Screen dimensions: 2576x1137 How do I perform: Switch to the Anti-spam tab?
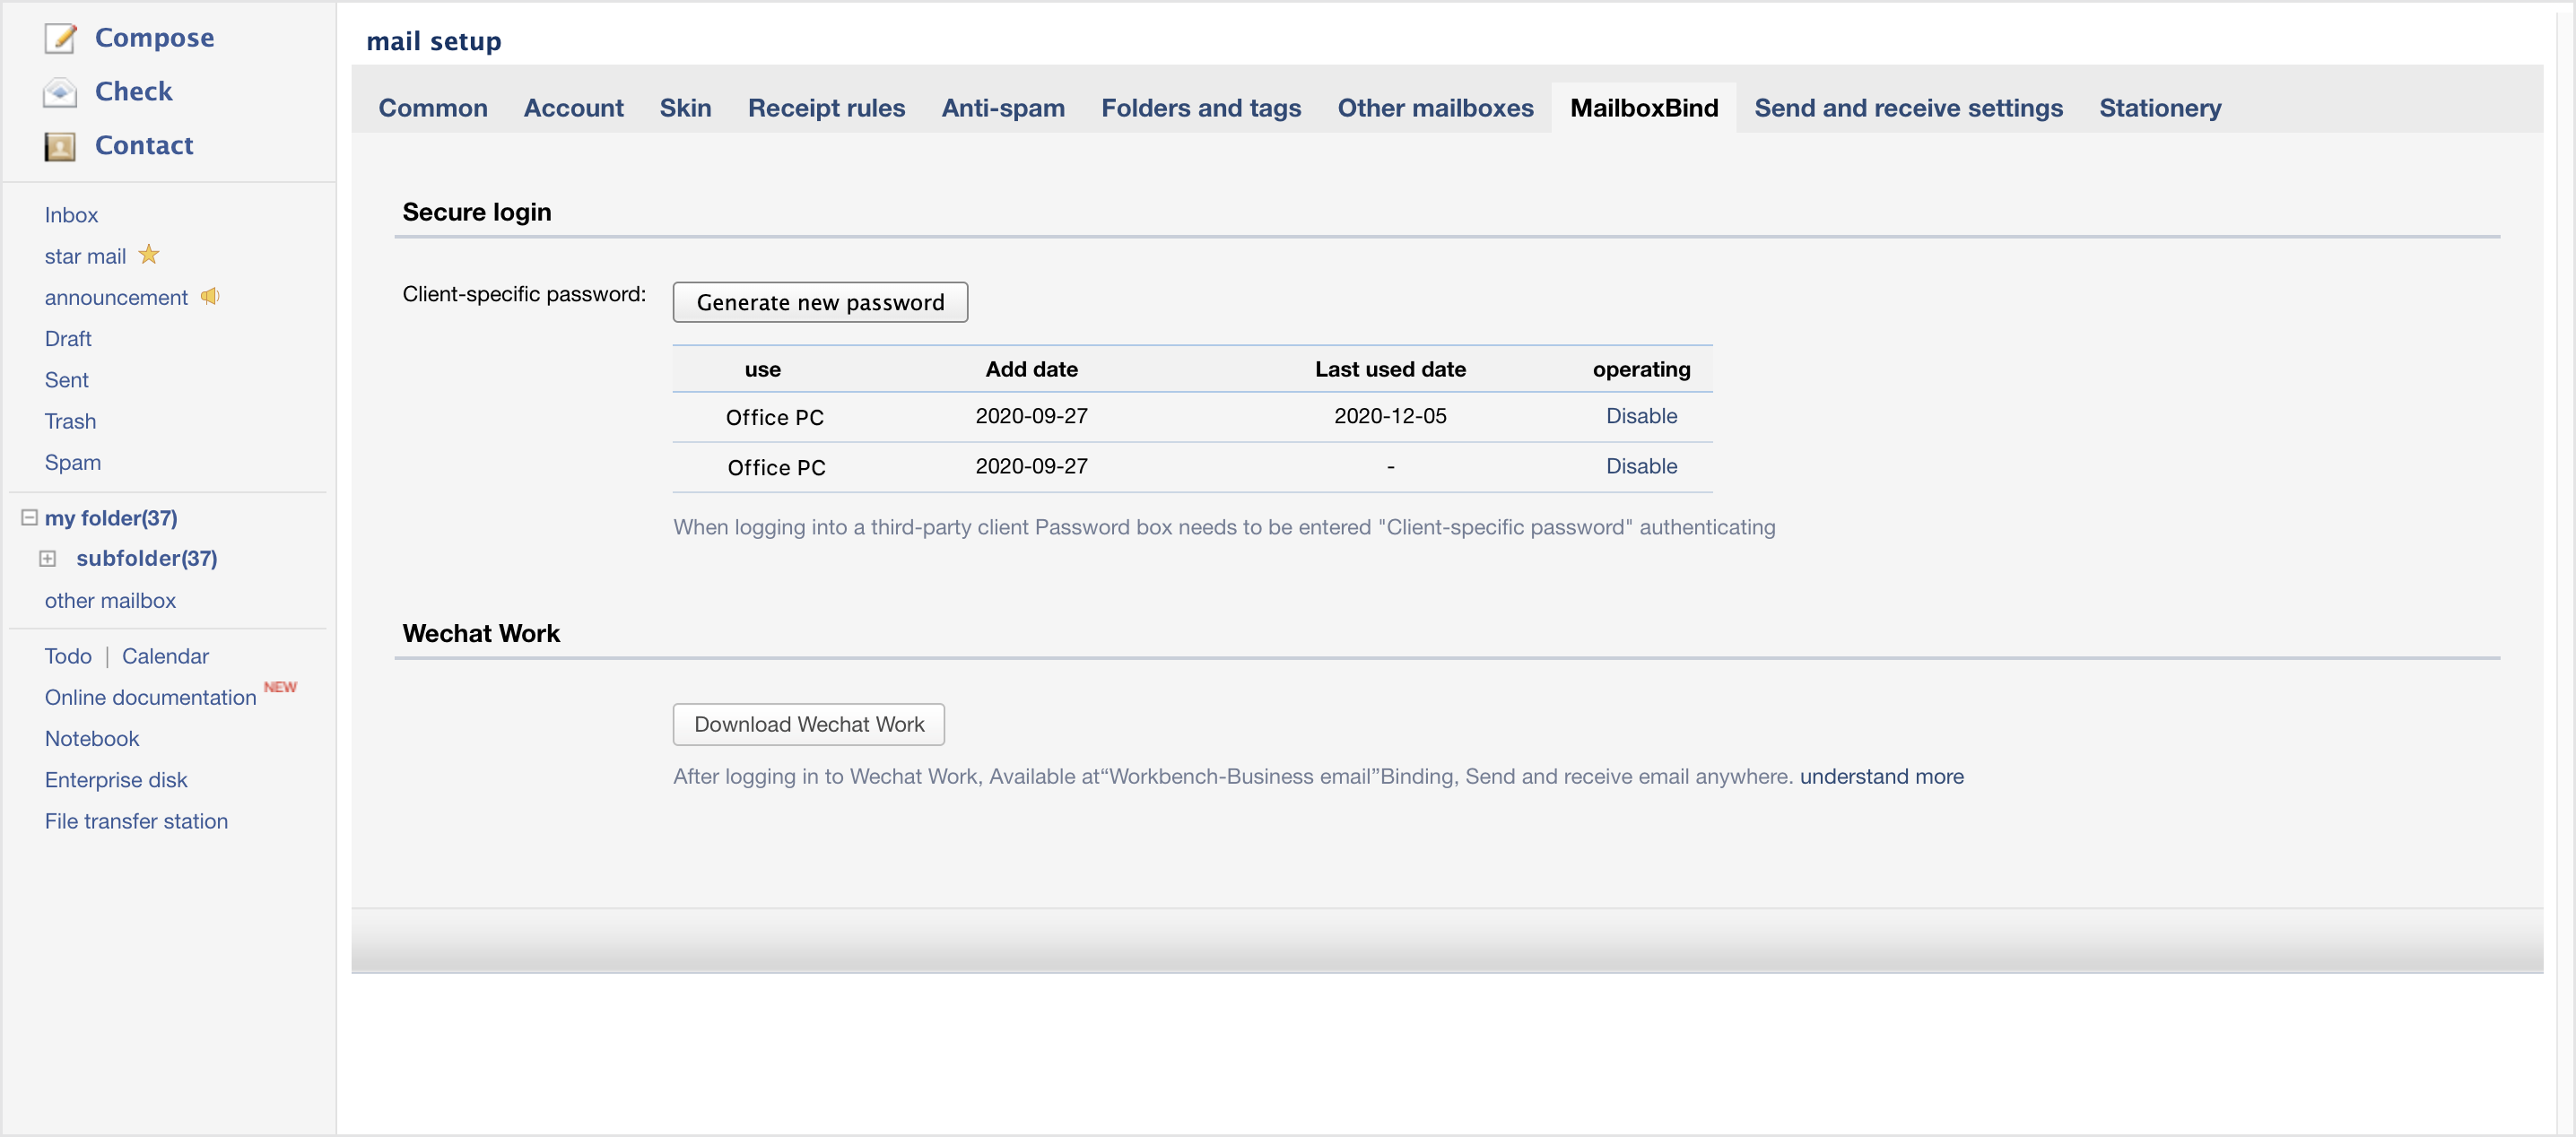click(1002, 108)
